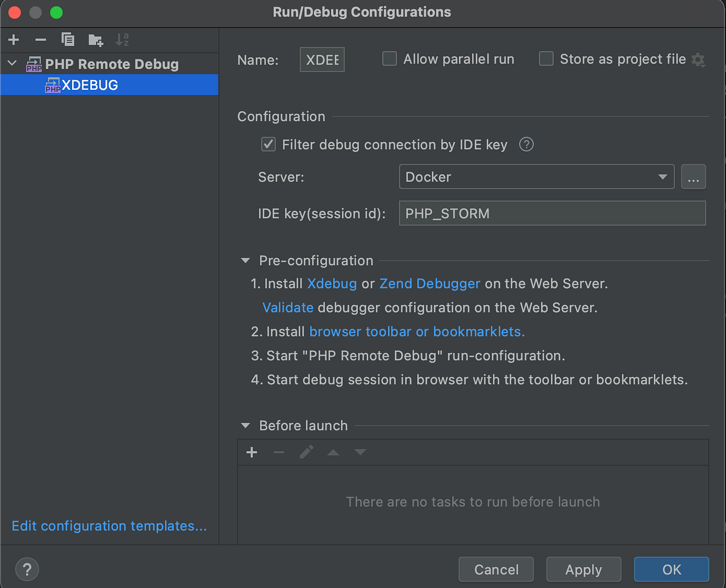Edit the selected Before launch task

click(306, 452)
